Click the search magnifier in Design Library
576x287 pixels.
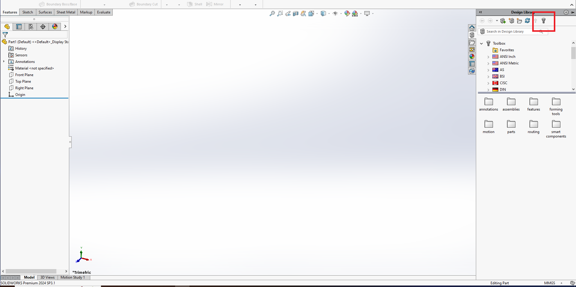[541, 32]
